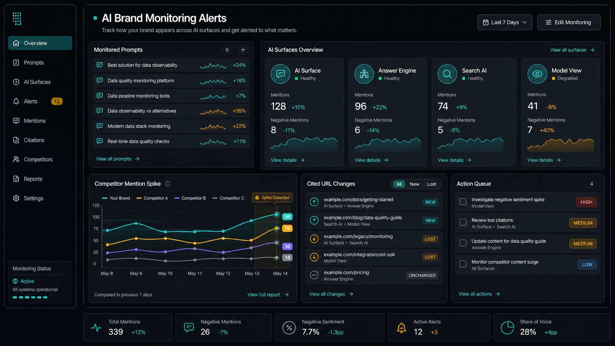
Task: Click the Settings gear icon
Action: pos(16,198)
